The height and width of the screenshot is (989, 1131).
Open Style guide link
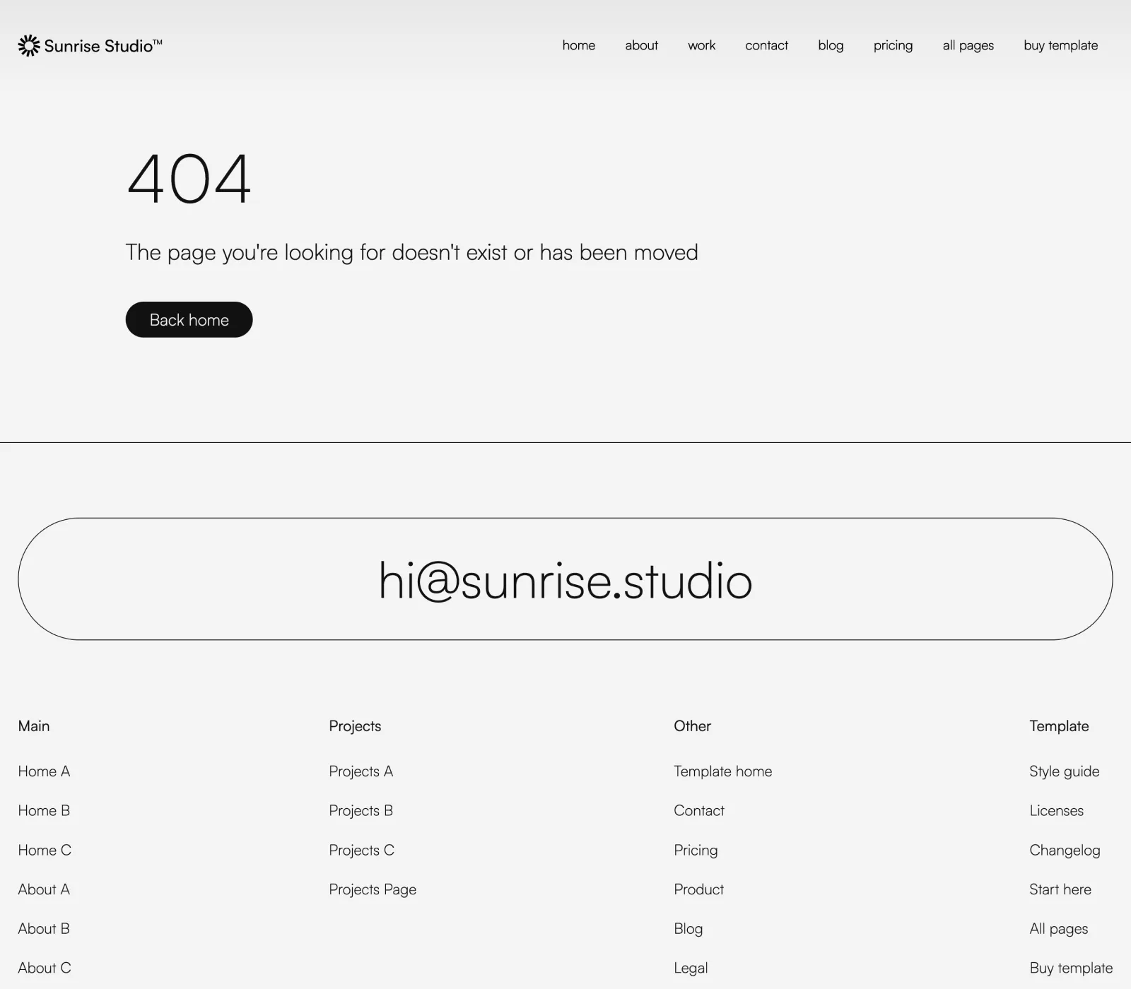[x=1064, y=771]
